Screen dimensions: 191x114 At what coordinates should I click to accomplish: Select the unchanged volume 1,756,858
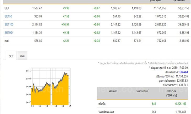tap(181, 112)
